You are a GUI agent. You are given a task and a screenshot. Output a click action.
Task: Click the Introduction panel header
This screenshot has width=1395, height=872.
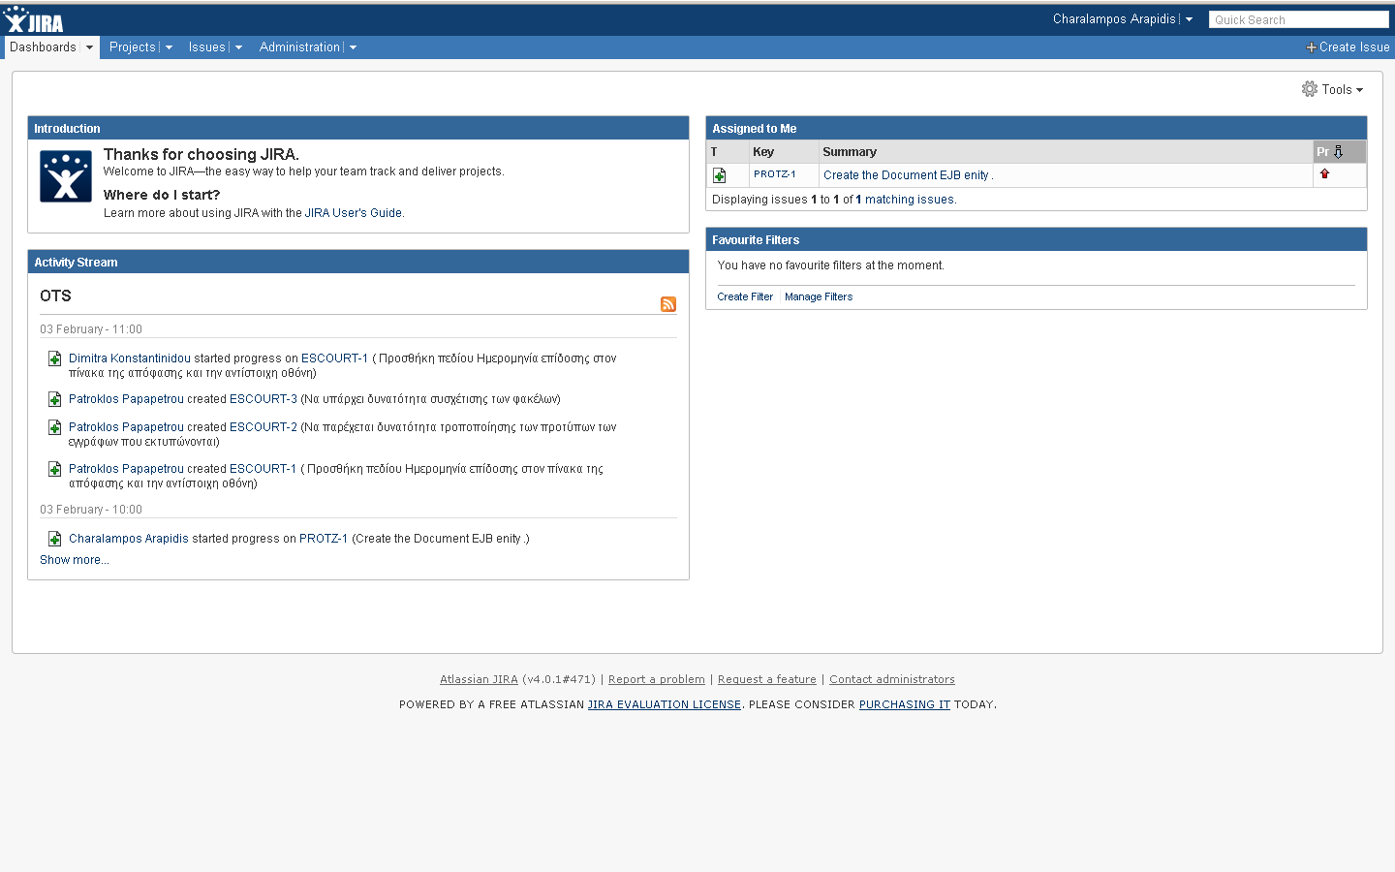tap(358, 129)
